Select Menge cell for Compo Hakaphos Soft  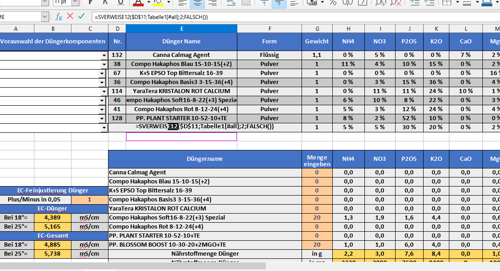tap(317, 218)
